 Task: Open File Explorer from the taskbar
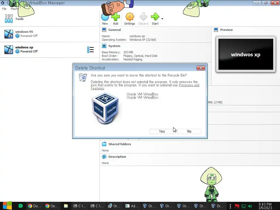[66, 206]
